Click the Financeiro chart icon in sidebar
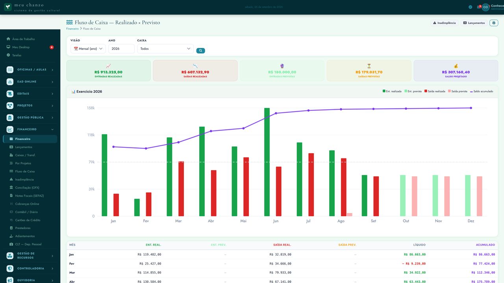 10,129
